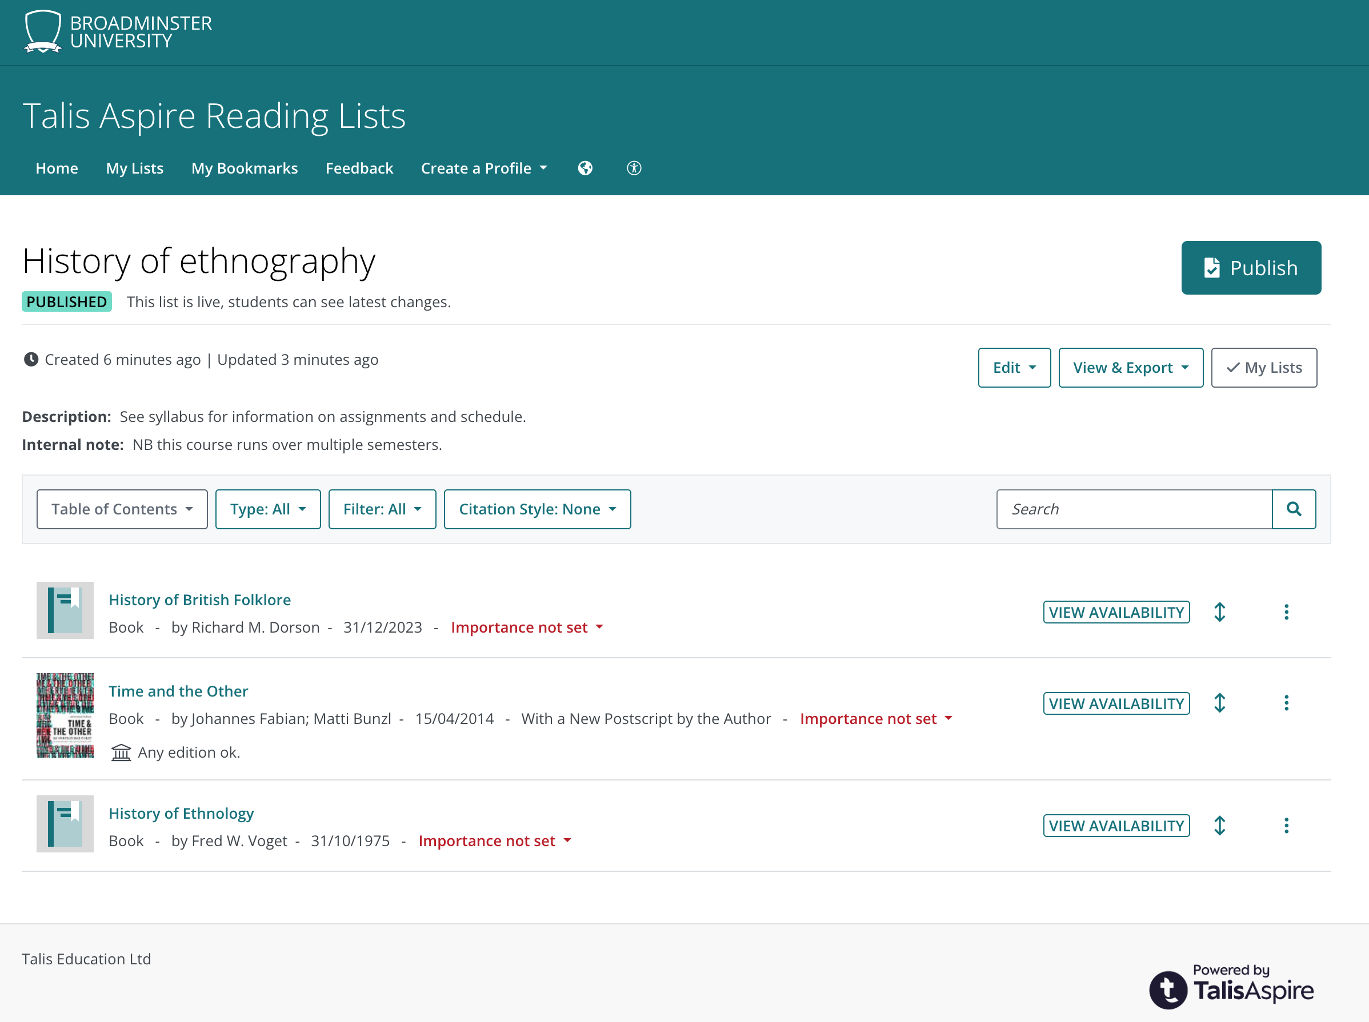Image resolution: width=1369 pixels, height=1022 pixels.
Task: Set importance for History of British Folklore
Action: tap(527, 627)
